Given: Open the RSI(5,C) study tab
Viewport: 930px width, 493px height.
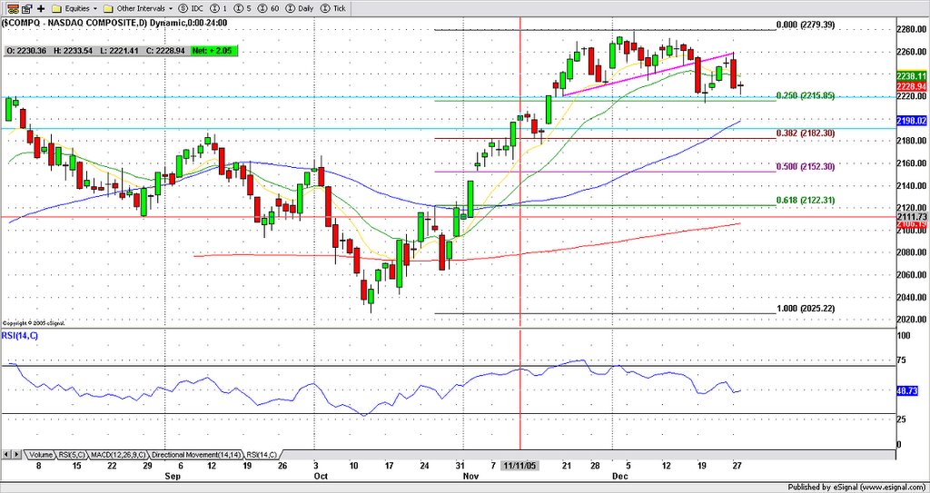Looking at the screenshot, I should pyautogui.click(x=73, y=455).
